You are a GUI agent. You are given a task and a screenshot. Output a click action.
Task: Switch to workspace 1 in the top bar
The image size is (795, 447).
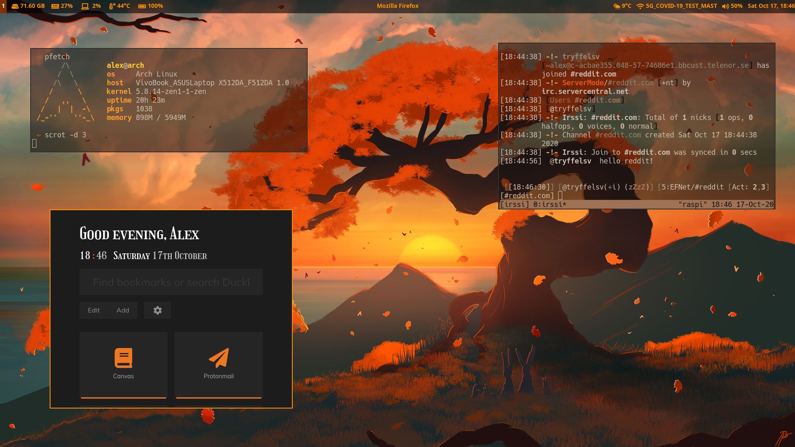3,6
